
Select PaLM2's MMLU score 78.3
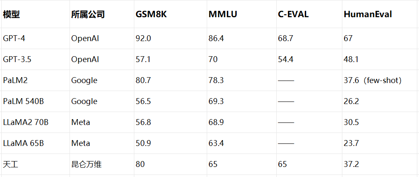pyautogui.click(x=216, y=81)
